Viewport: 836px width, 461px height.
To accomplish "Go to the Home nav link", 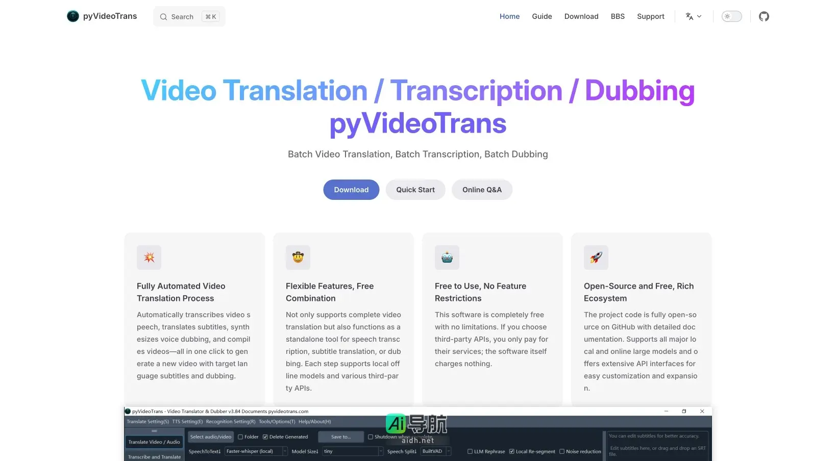I will tap(509, 16).
